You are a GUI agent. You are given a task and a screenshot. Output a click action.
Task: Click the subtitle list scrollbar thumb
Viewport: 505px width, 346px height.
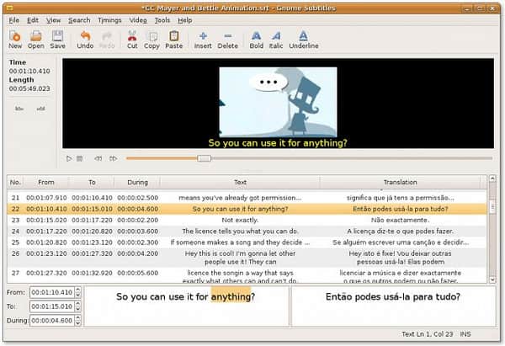point(492,206)
